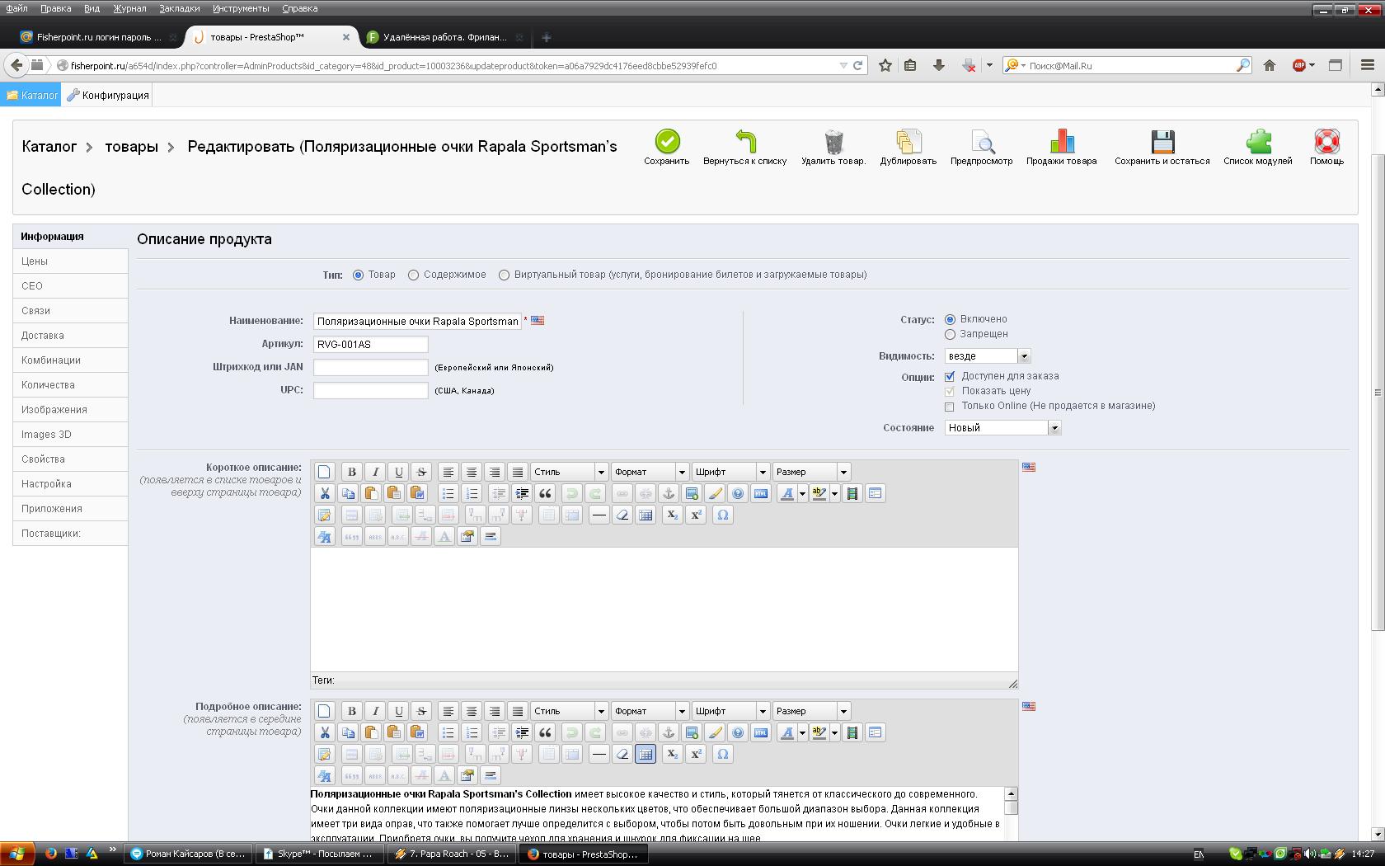Click Italic in the detailed description editor
1385x866 pixels.
375,711
